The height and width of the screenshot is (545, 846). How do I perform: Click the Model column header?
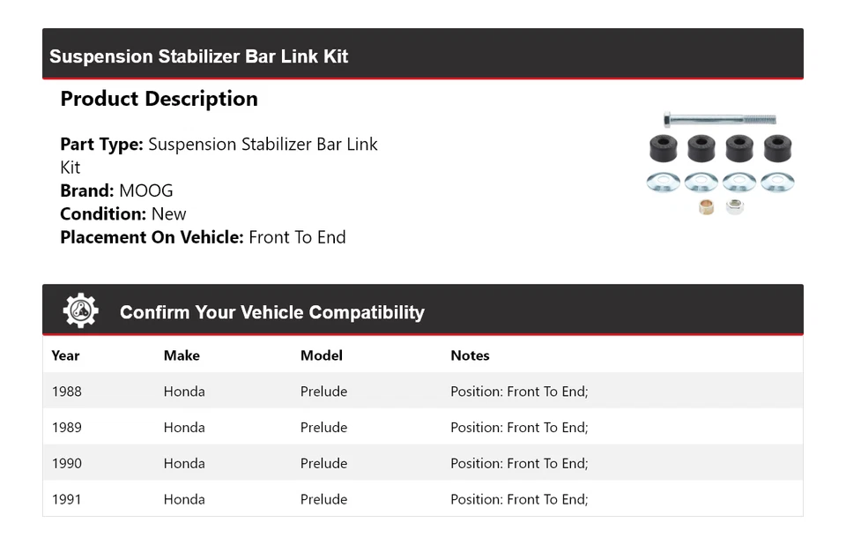pos(322,355)
